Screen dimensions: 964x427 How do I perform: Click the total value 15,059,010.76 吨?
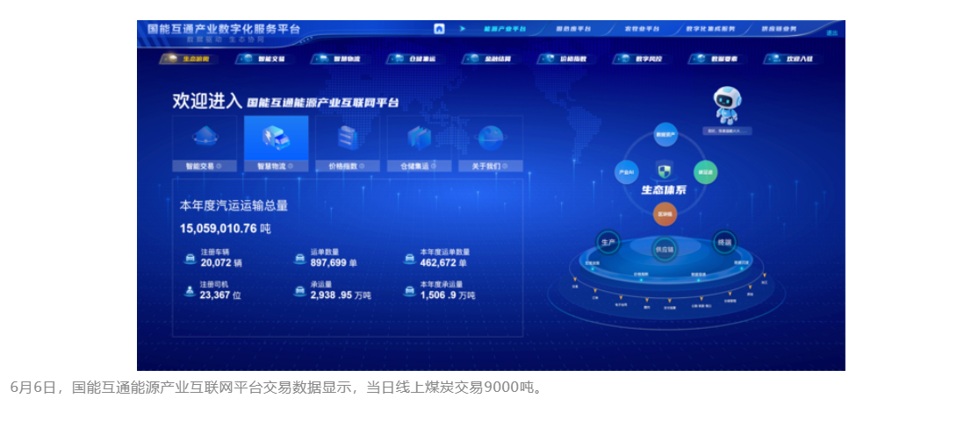tap(225, 229)
